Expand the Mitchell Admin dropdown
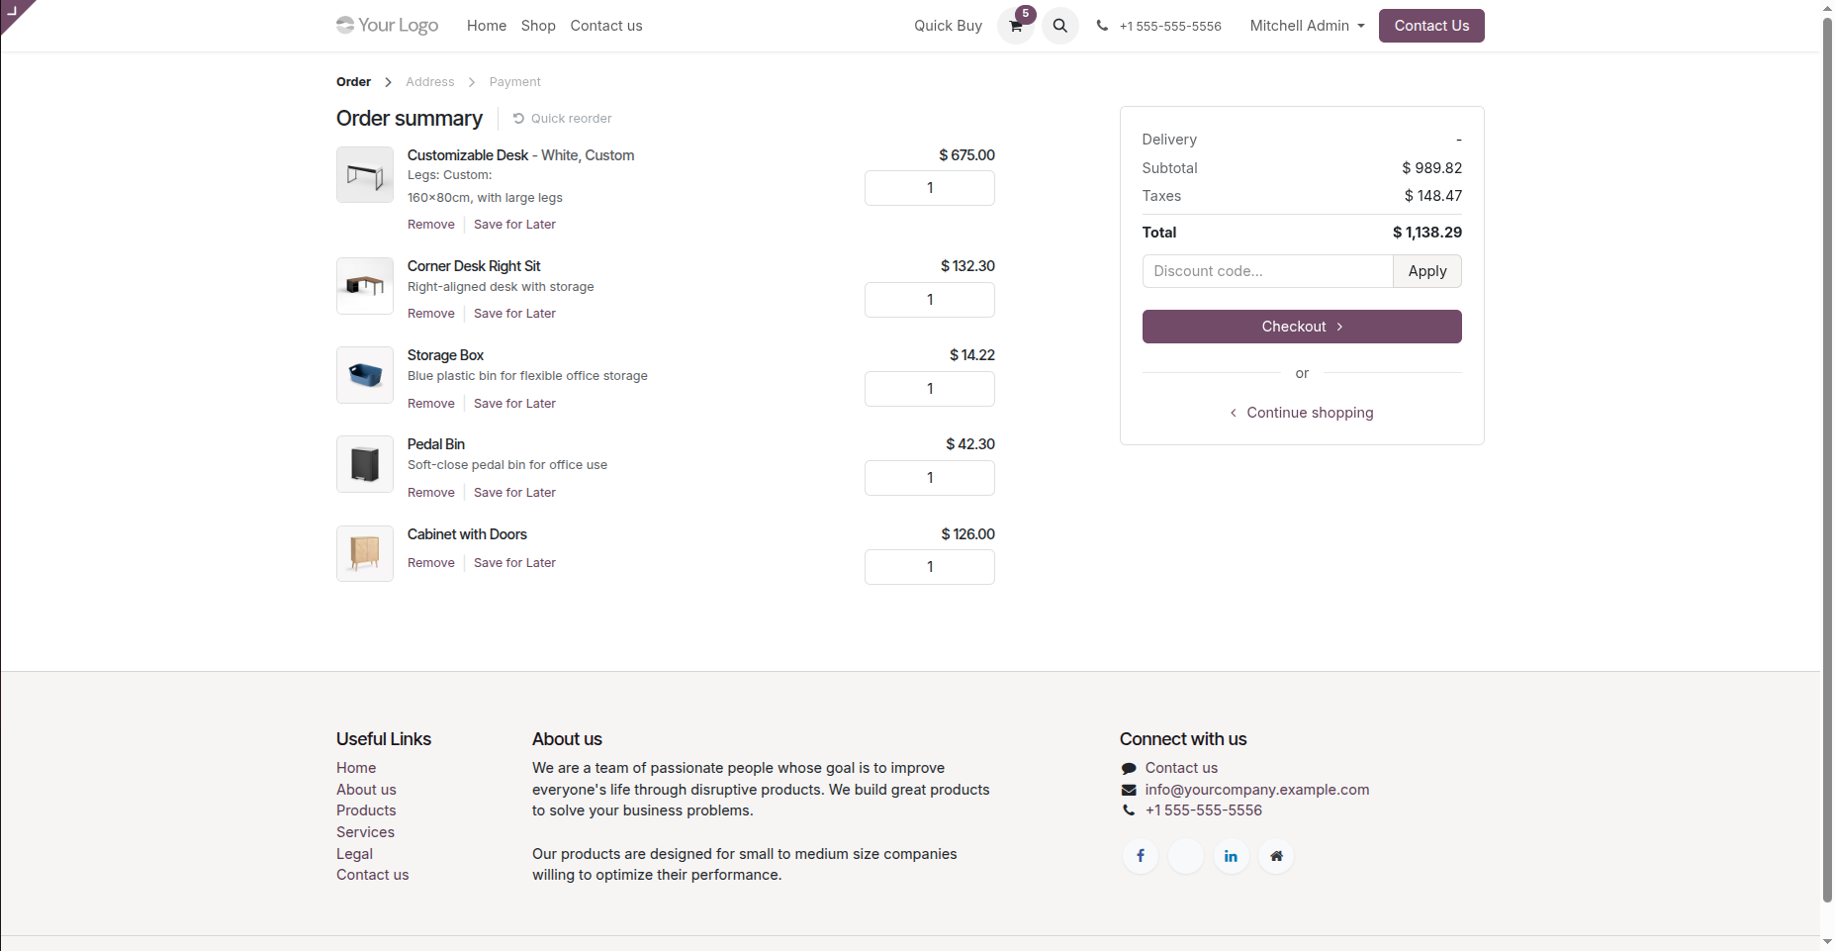The width and height of the screenshot is (1835, 951). click(1307, 26)
